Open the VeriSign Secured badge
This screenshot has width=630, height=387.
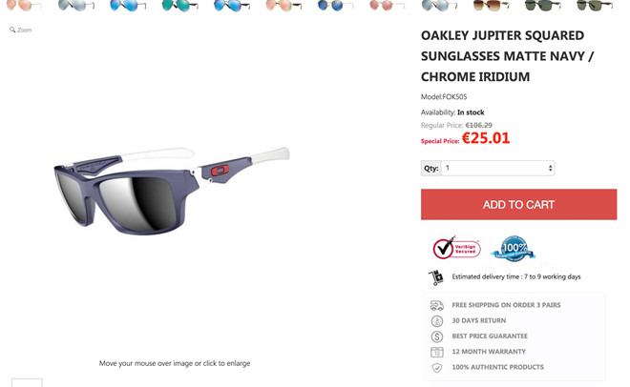[456, 248]
